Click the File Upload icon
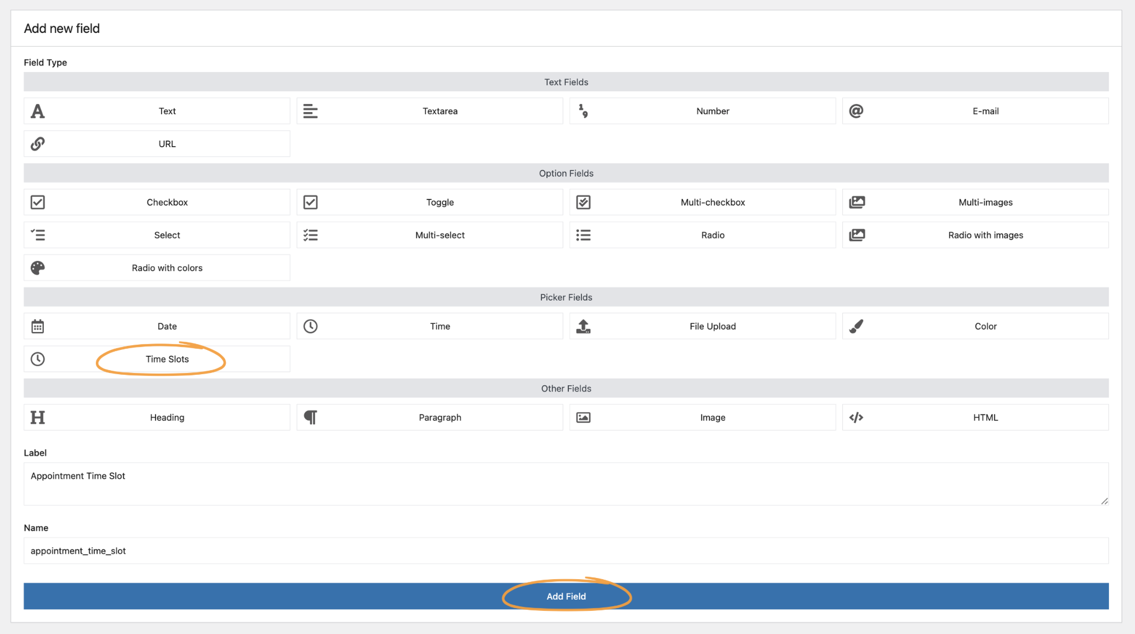Screen dimensions: 1135x634 pyautogui.click(x=583, y=326)
